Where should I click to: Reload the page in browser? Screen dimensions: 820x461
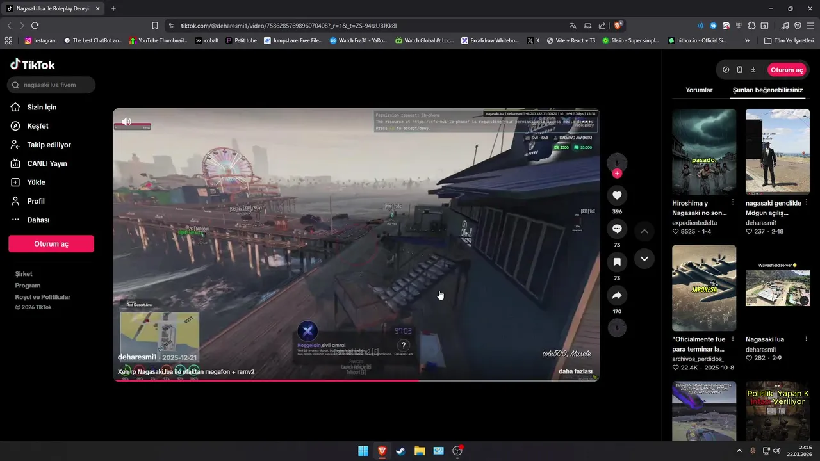tap(35, 26)
